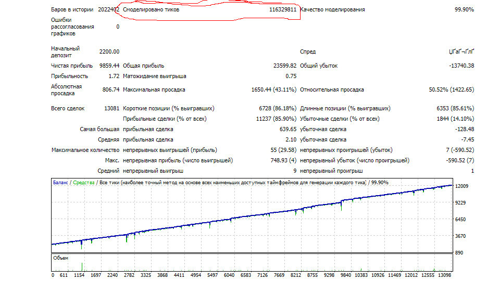This screenshot has width=499, height=281.
Task: Select 'Максимальное количество' row label
Action: pos(85,150)
